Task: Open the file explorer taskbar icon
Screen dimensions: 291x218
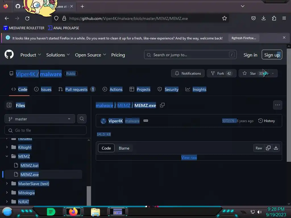Action: point(95,212)
